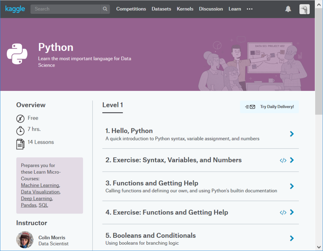The width and height of the screenshot is (323, 251).
Task: Go to Learn in navigation
Action: click(x=235, y=9)
